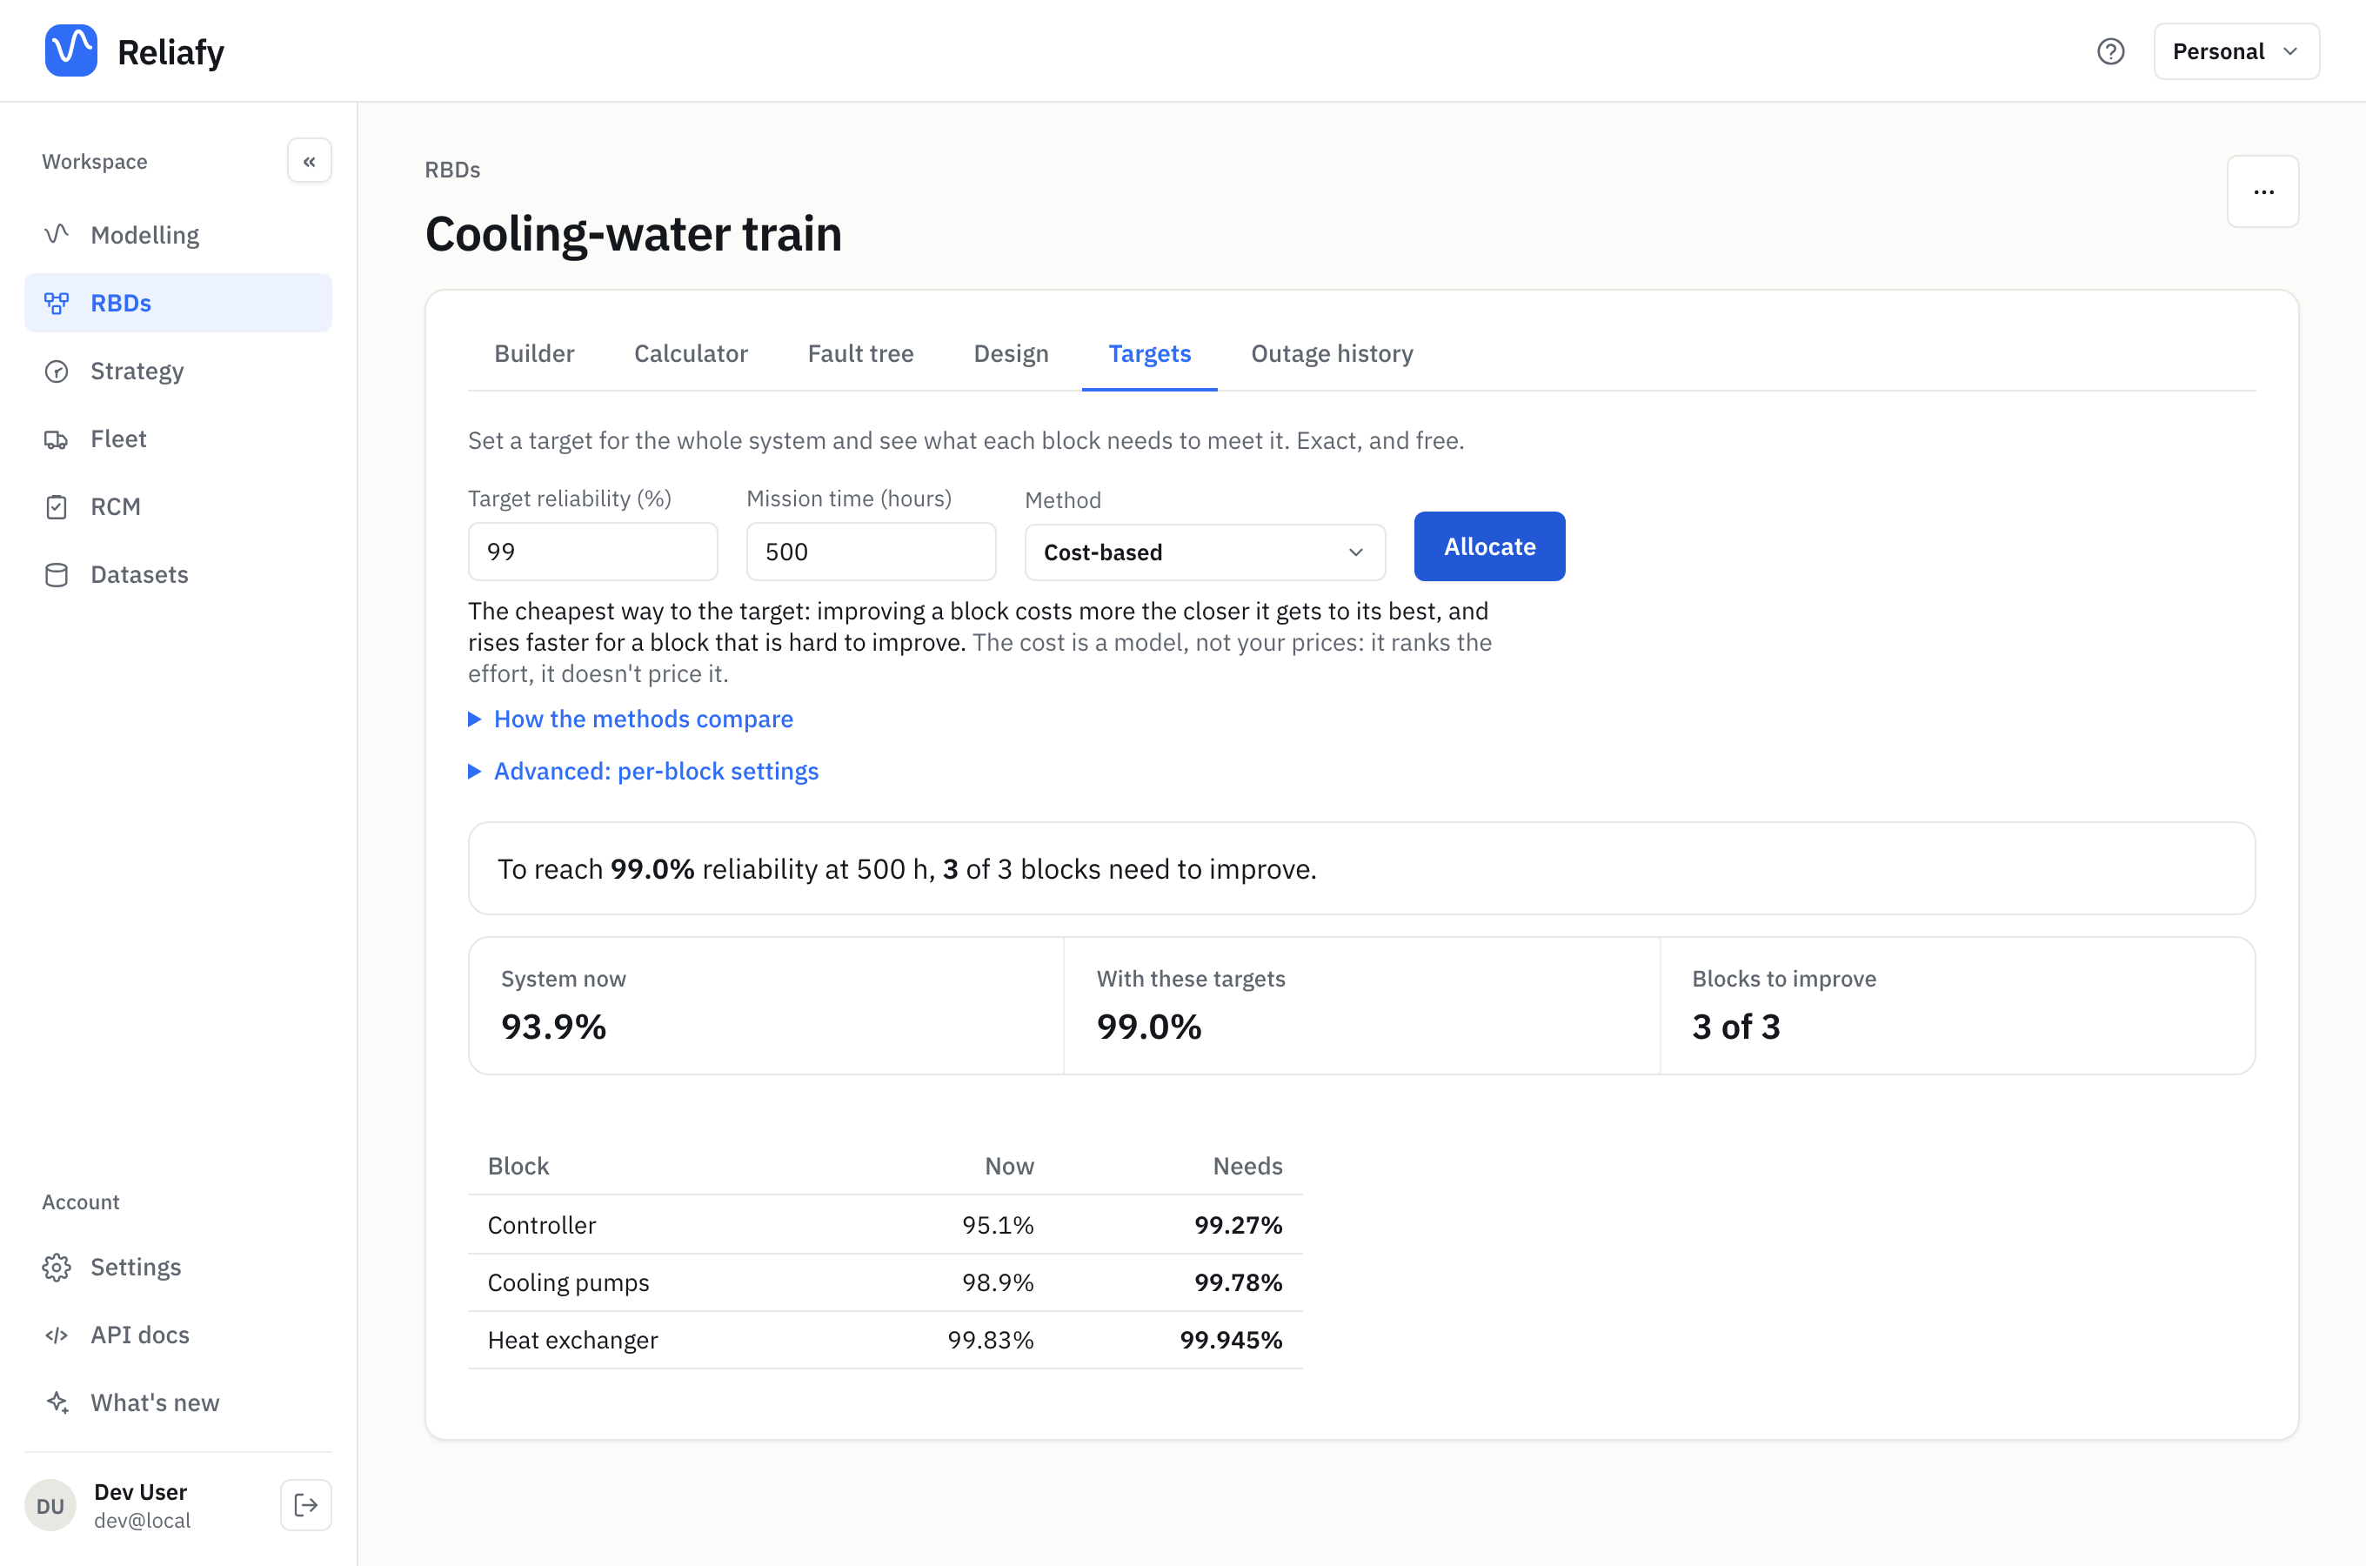Expand How the methods compare
Image resolution: width=2366 pixels, height=1566 pixels.
click(x=631, y=719)
